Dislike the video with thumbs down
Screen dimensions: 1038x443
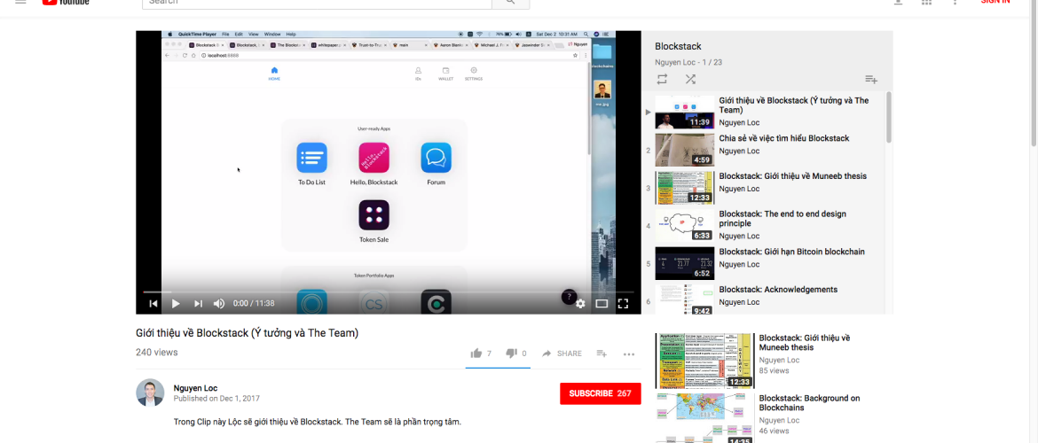511,354
